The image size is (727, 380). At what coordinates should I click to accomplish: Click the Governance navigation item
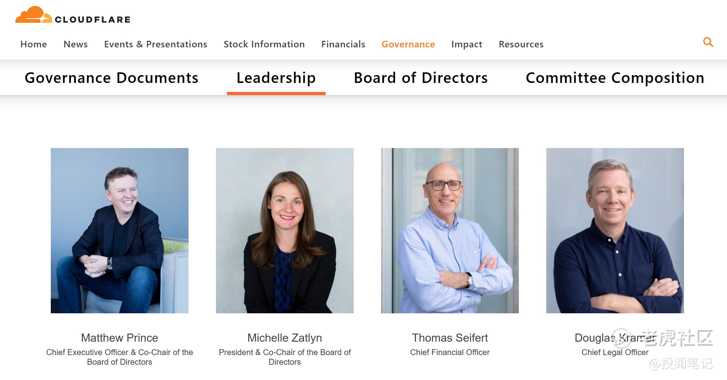tap(408, 44)
